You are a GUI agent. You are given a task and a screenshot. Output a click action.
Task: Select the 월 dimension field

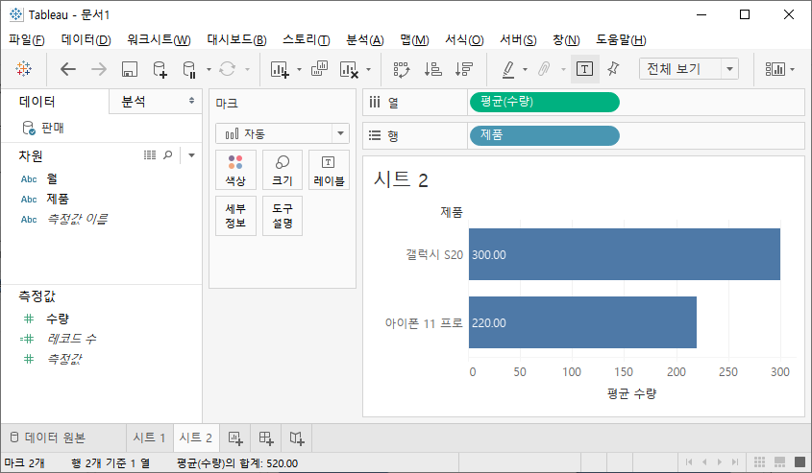pyautogui.click(x=52, y=178)
